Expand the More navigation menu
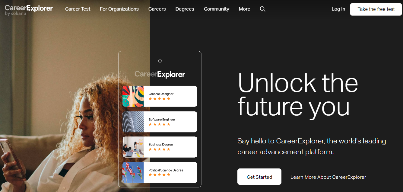The image size is (403, 192). [x=244, y=9]
